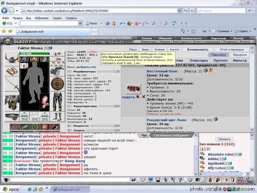
Task: Click the earrings equipment slot
Action: coord(57,54)
